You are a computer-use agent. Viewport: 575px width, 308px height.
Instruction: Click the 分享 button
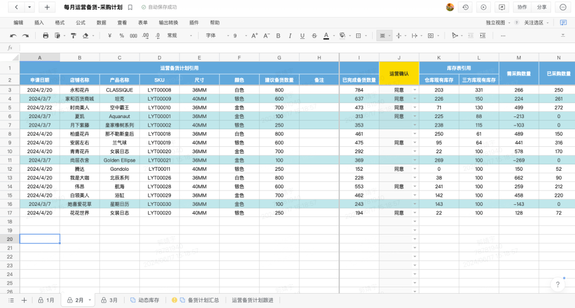coord(541,7)
